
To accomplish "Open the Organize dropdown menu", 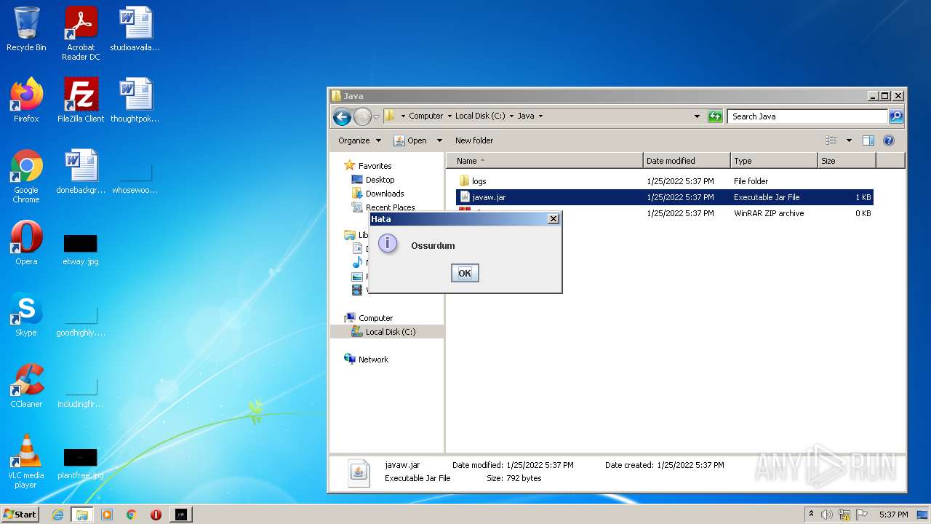I will click(359, 140).
